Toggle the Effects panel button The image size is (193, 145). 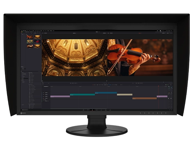pyautogui.click(x=32, y=32)
